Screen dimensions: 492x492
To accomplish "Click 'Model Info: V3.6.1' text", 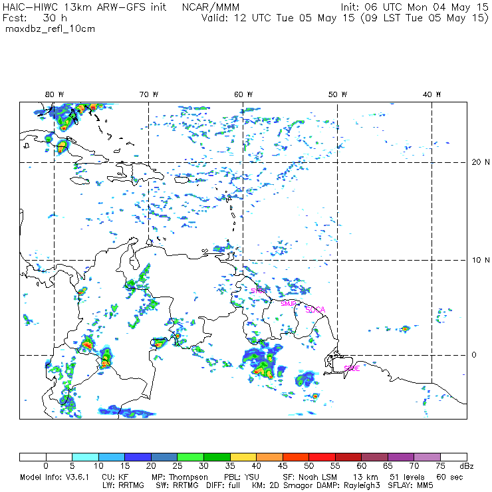I will (x=55, y=477).
